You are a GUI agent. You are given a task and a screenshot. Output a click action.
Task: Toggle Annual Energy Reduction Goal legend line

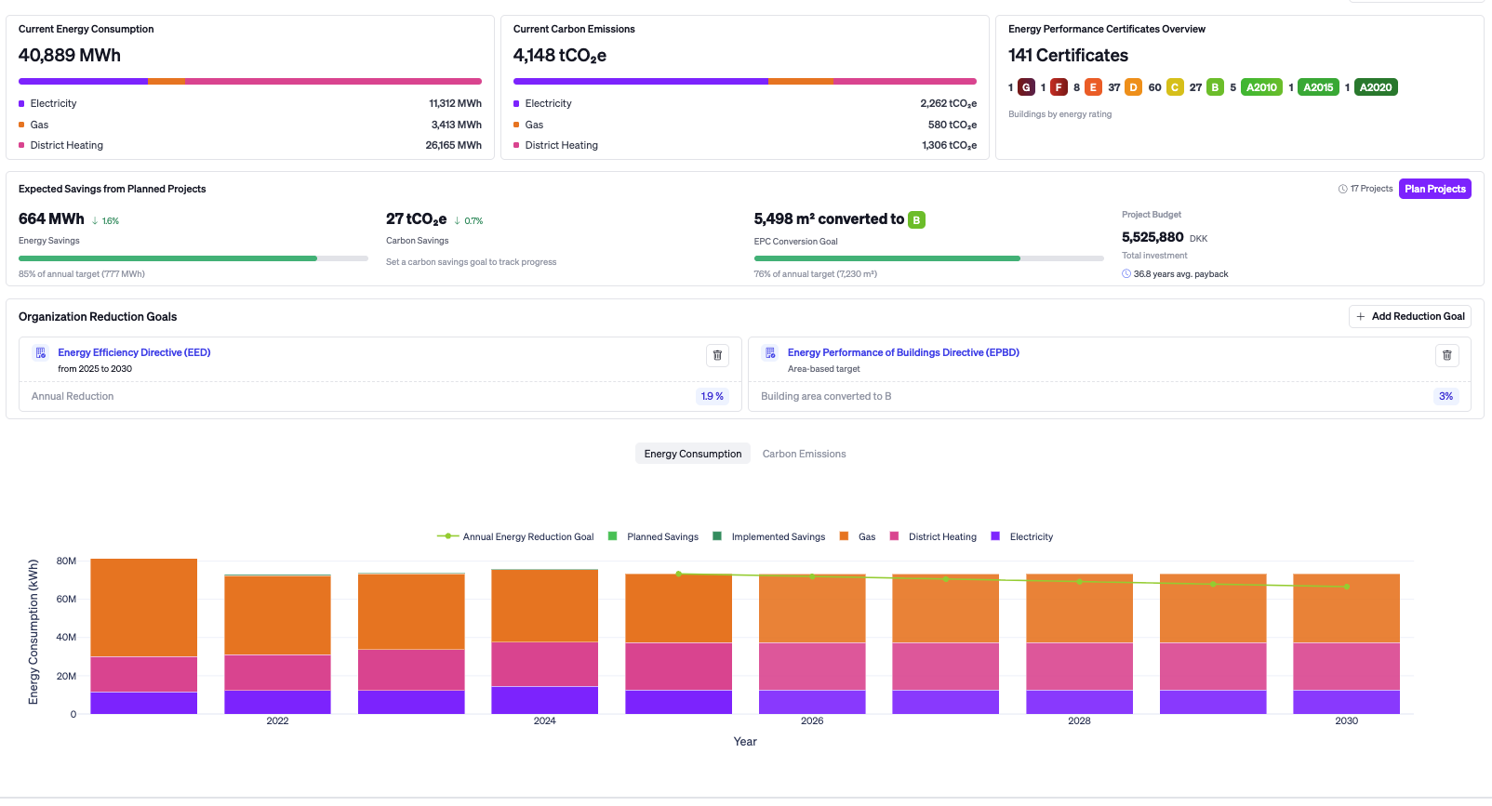[x=515, y=536]
